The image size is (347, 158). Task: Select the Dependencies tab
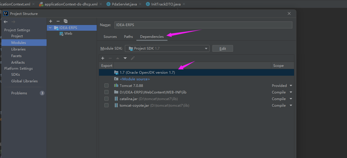pyautogui.click(x=152, y=37)
